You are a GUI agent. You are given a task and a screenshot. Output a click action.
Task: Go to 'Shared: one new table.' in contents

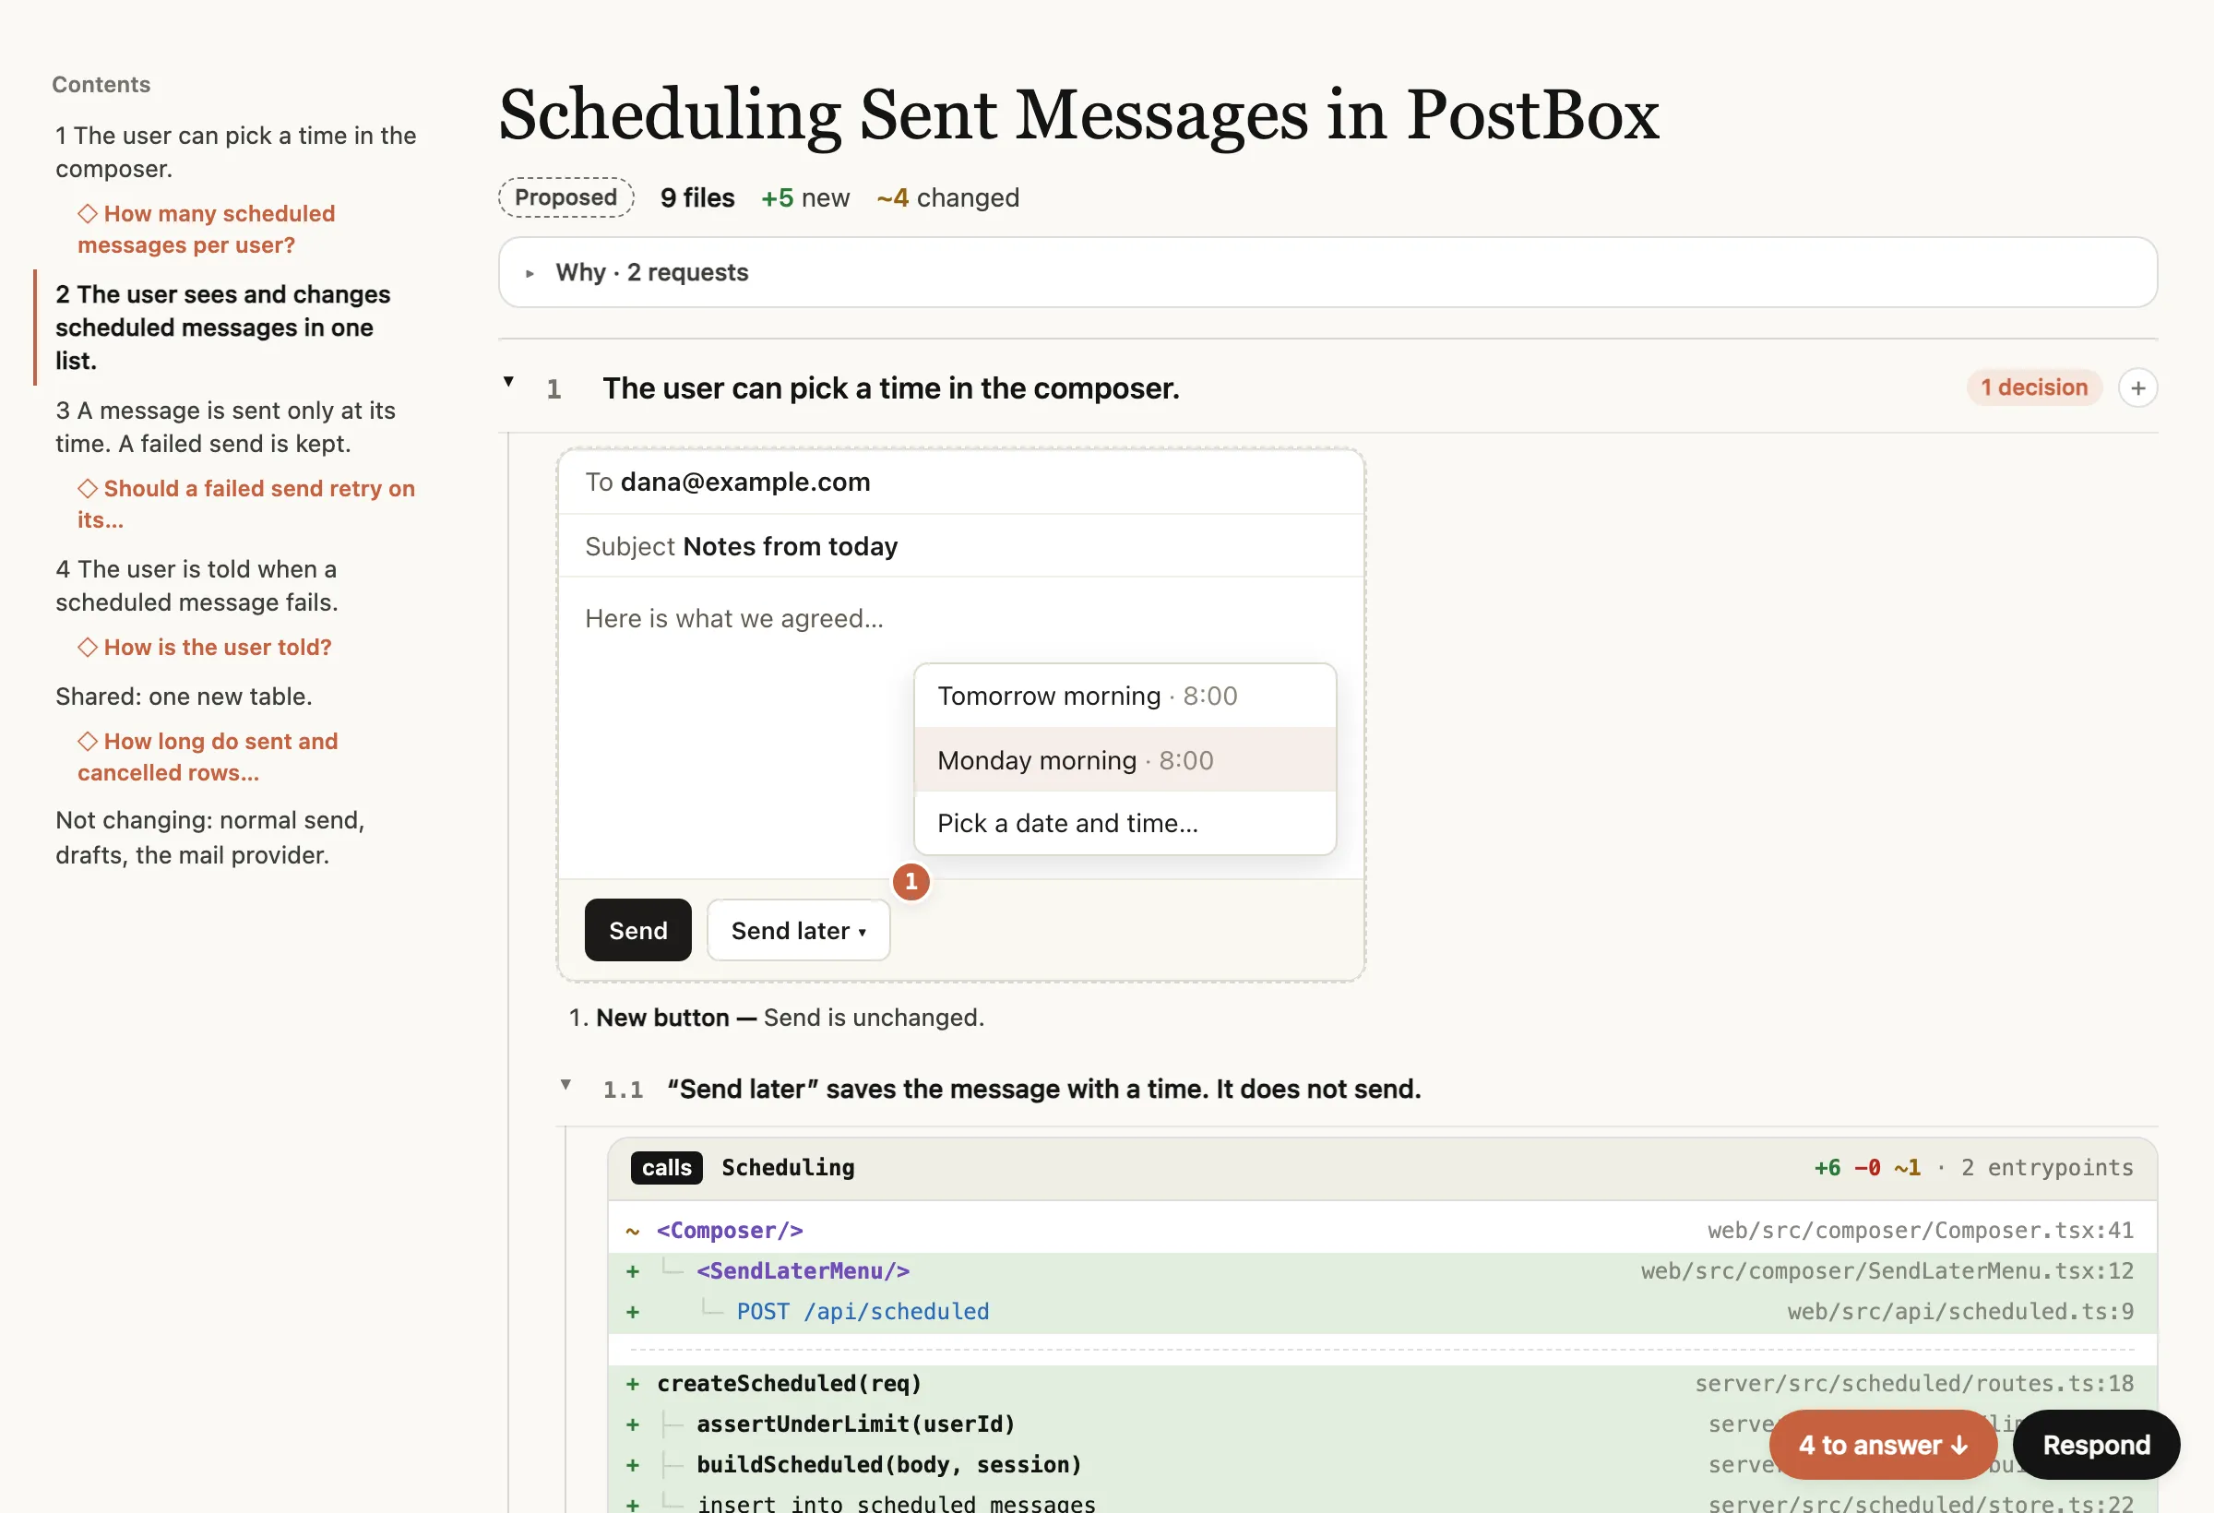pos(184,697)
